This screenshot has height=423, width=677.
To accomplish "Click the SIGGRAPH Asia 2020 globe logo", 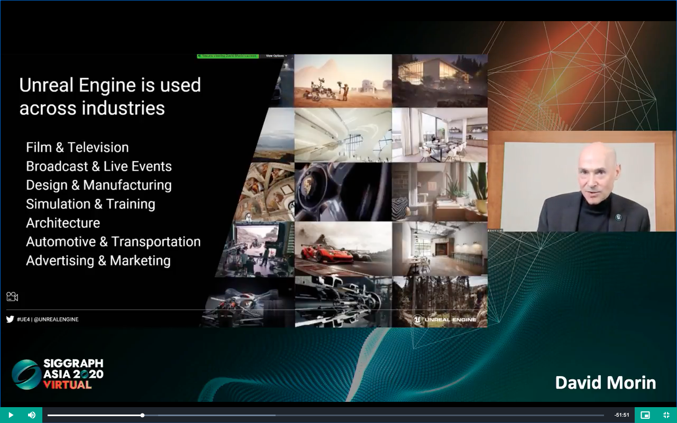I will point(26,374).
